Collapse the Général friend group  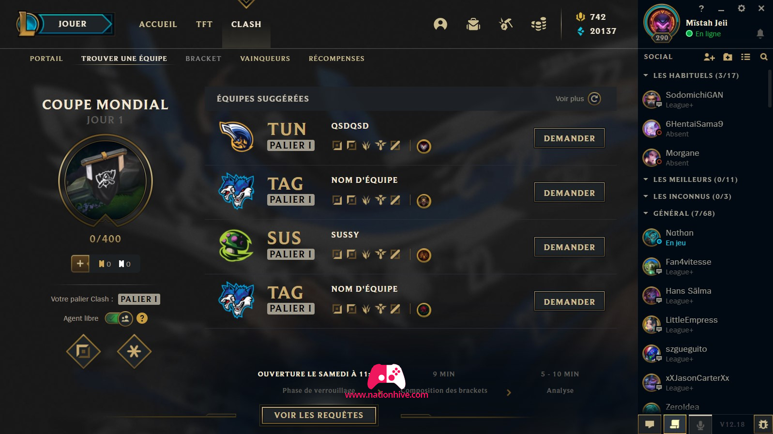point(645,213)
